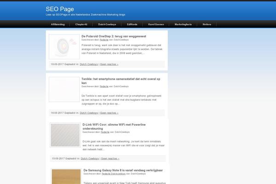276x184 pixels.
Task: Open Redactie author link under Polaroid article
Action: [x=104, y=40]
